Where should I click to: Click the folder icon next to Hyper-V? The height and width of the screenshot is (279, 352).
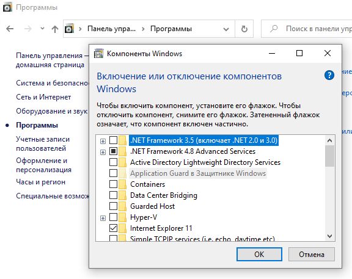(123, 217)
